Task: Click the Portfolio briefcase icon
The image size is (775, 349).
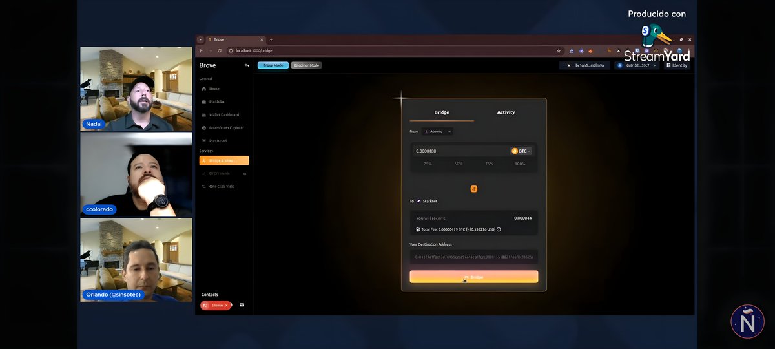Action: coord(204,101)
